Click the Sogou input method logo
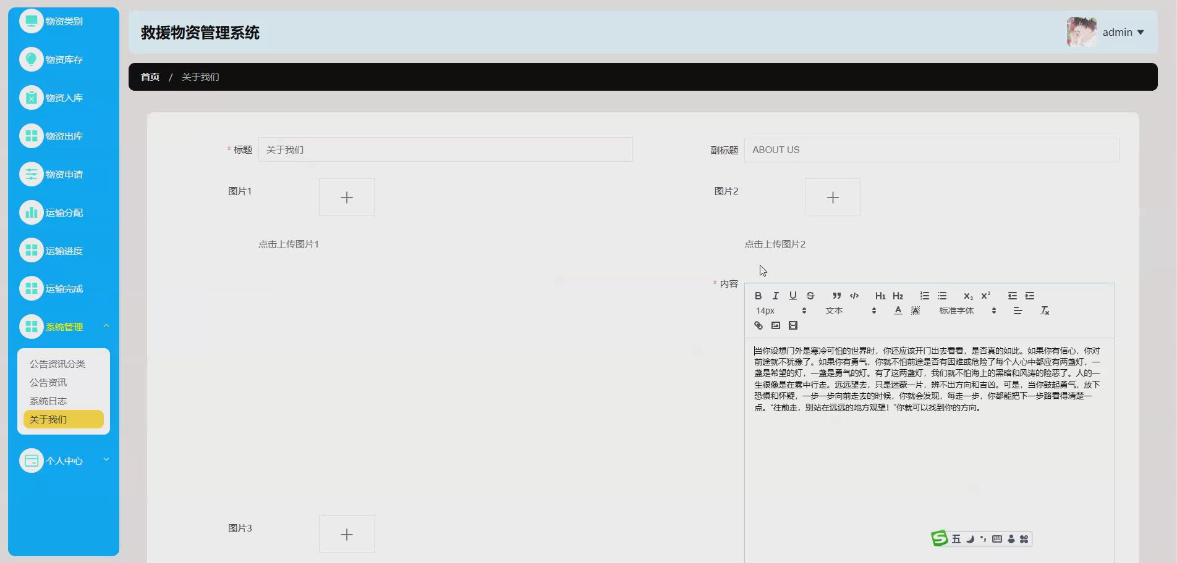Image resolution: width=1177 pixels, height=563 pixels. point(940,538)
